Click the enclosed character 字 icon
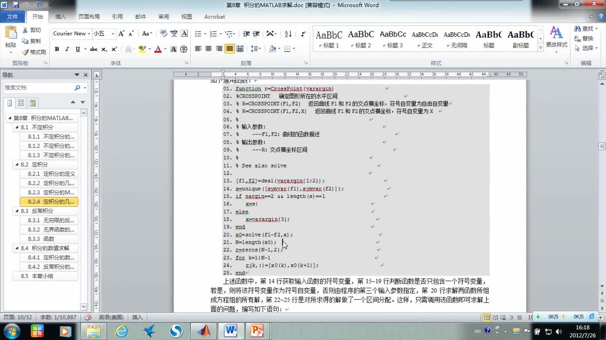The width and height of the screenshot is (606, 340). click(x=184, y=49)
